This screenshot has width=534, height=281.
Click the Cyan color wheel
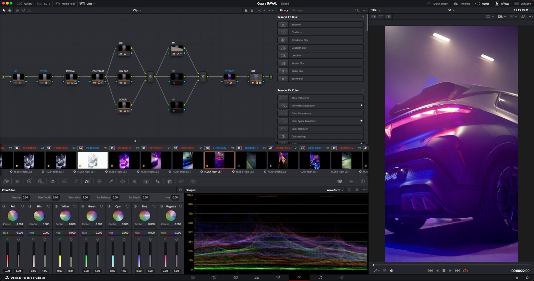click(x=118, y=216)
